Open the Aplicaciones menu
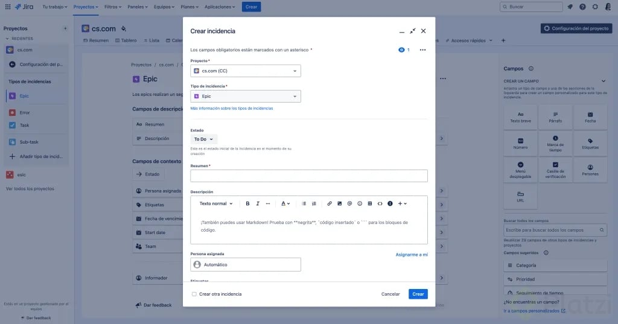Image resolution: width=618 pixels, height=324 pixels. [220, 7]
